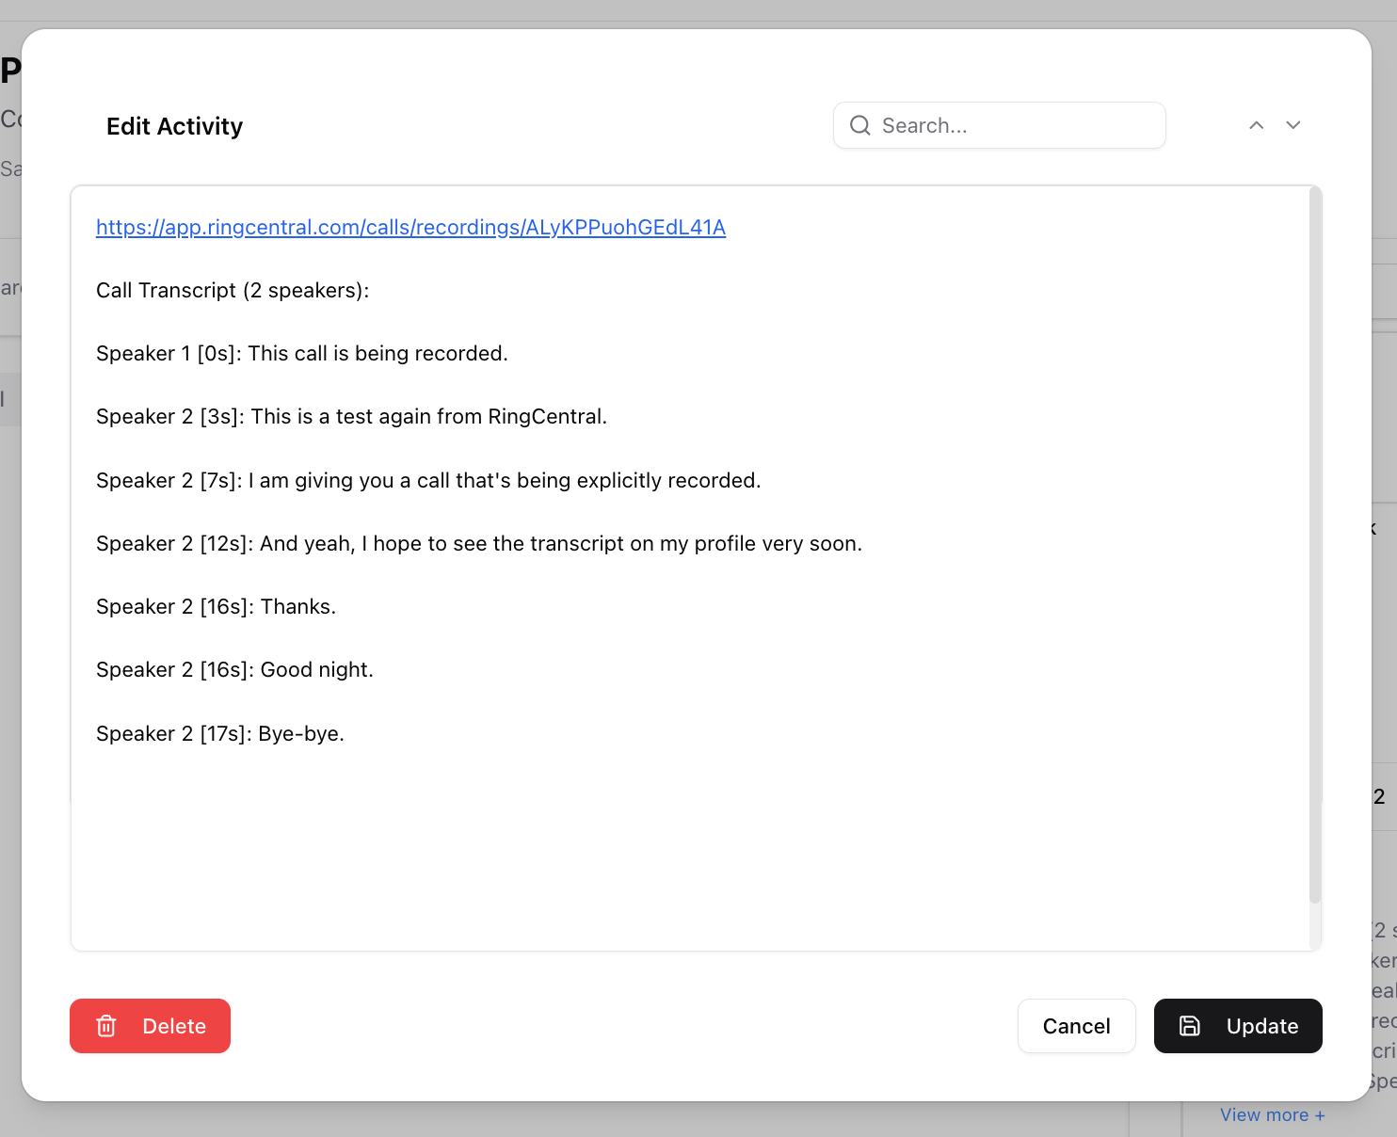Click 'This call is being recorded.' line
Image resolution: width=1397 pixels, height=1137 pixels.
302,354
